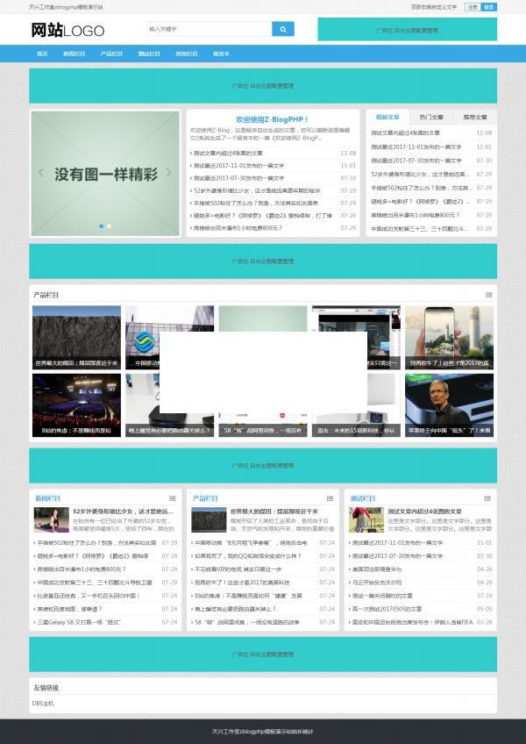Screen dimensions: 526x744
Task: Click 顶部右侧自定义文字 in top bar
Action: click(433, 7)
